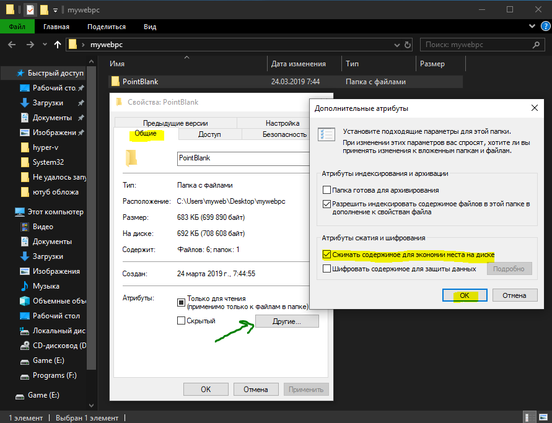Switch to Предыдущие версии tab
Viewport: 552px width, 423px height.
point(175,123)
